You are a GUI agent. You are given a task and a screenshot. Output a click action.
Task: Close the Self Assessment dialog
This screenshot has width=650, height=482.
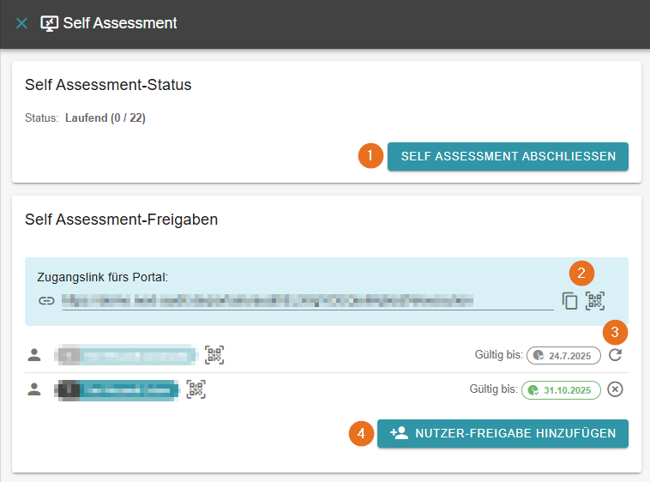coord(21,23)
